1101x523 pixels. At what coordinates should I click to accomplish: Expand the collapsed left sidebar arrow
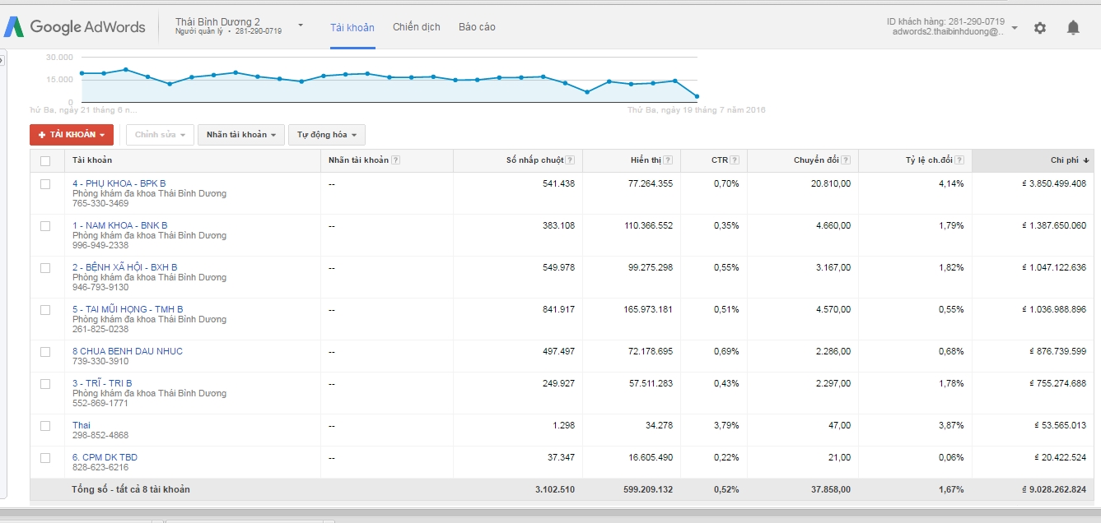[x=2, y=60]
